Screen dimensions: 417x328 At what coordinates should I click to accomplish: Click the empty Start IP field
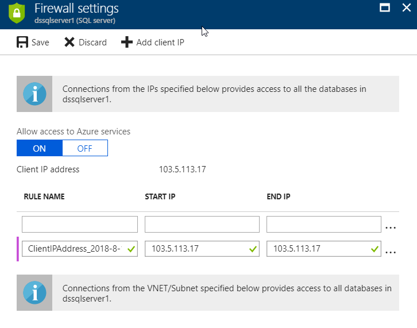point(202,224)
